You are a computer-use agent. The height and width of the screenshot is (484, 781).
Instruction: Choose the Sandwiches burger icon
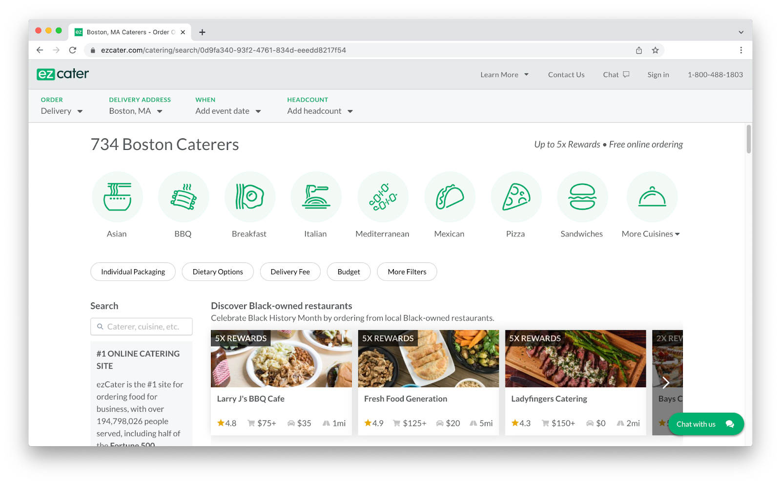click(582, 197)
